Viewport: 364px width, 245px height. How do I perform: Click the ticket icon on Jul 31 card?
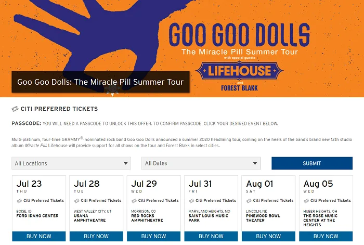(192, 200)
